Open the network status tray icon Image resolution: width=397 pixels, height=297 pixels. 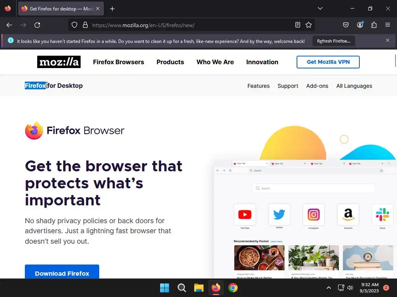click(x=341, y=288)
